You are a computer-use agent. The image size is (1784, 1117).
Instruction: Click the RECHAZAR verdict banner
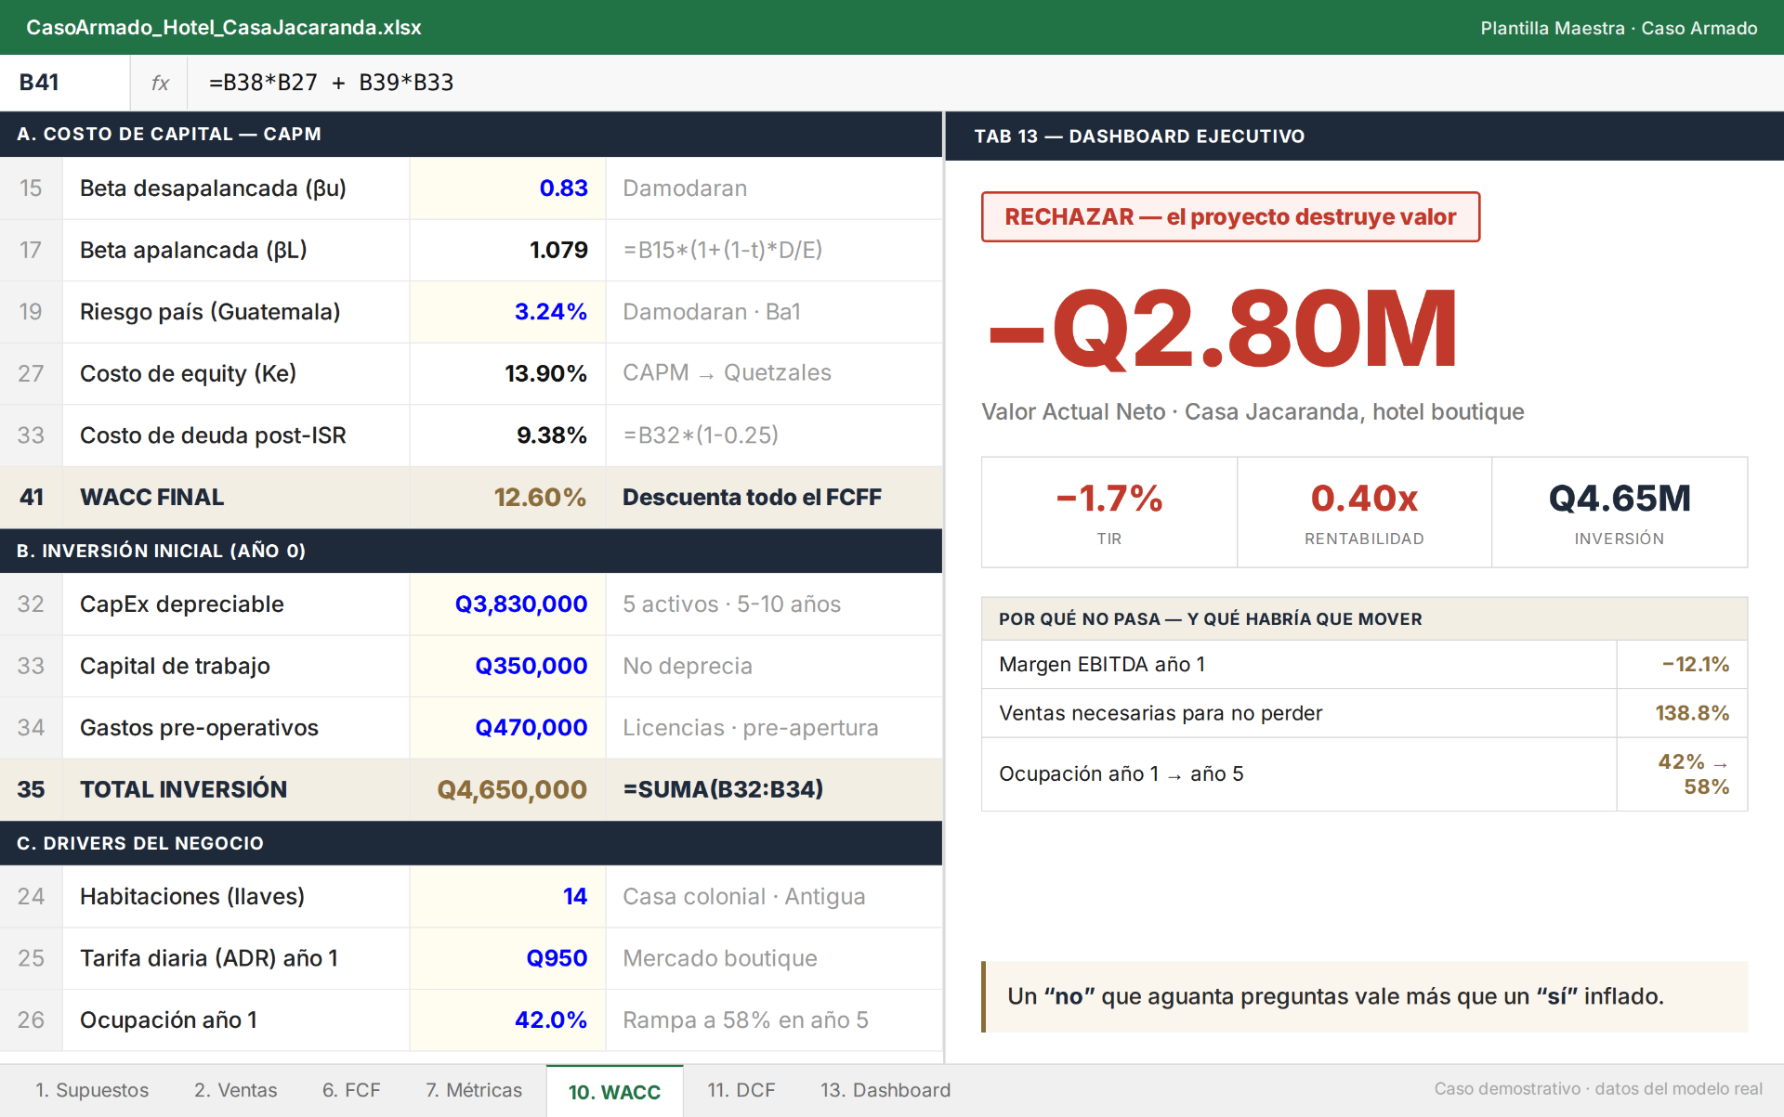pos(1230,216)
